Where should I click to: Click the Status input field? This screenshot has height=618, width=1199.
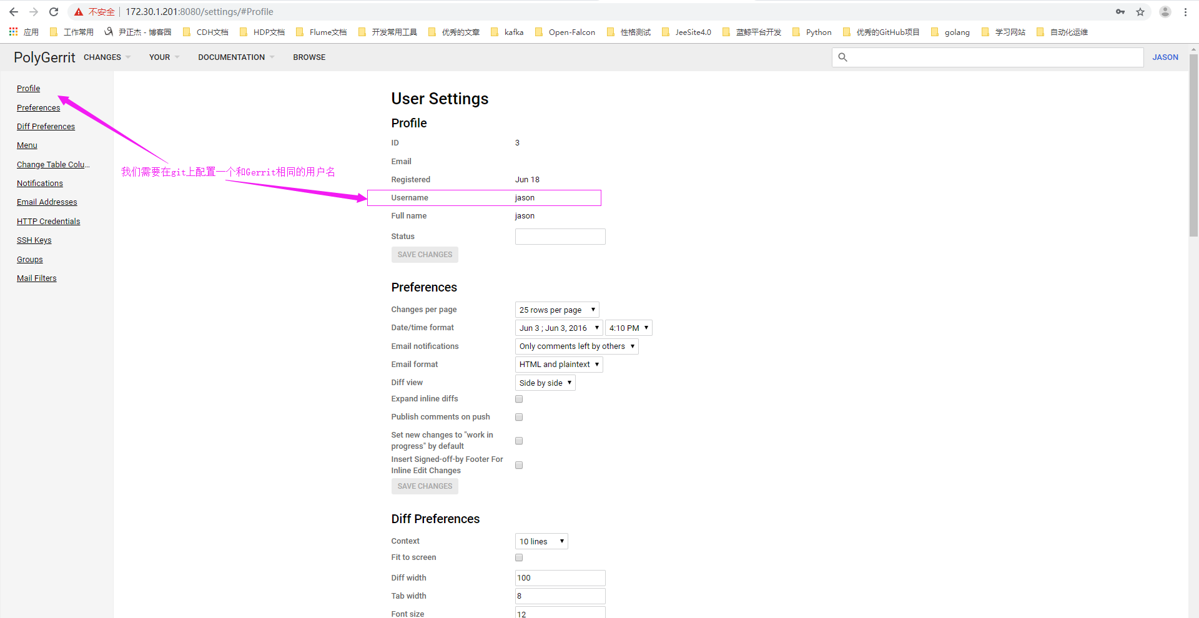tap(560, 237)
